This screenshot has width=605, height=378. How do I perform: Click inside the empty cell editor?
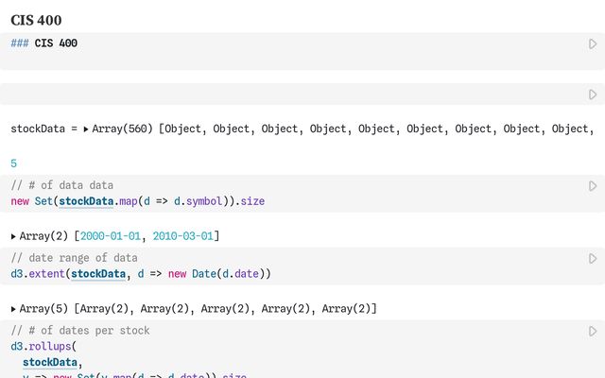[284, 94]
